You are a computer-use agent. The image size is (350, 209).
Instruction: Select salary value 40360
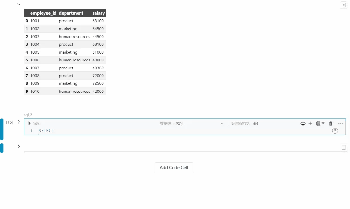click(x=98, y=68)
